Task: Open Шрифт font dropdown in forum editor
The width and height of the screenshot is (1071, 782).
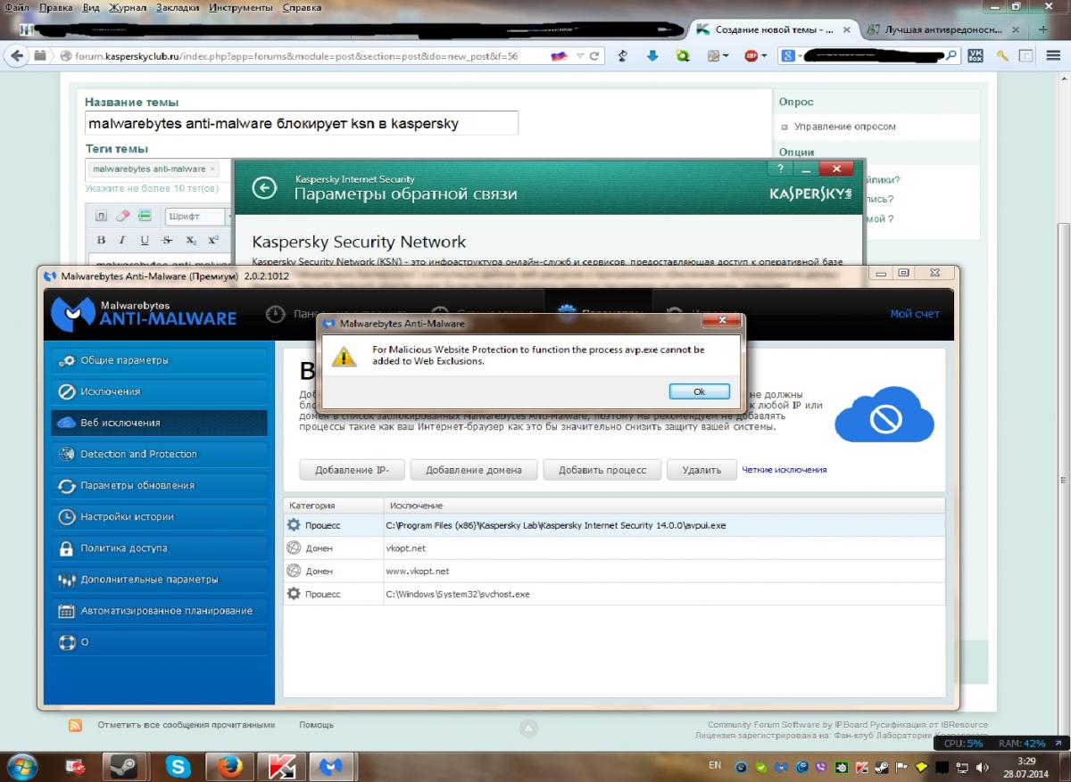Action: [198, 216]
